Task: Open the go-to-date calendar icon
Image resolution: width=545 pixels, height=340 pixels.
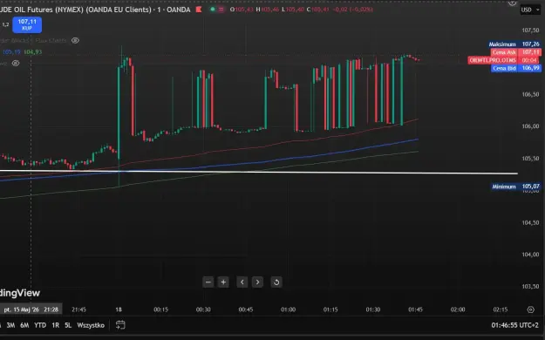Action: [x=120, y=325]
